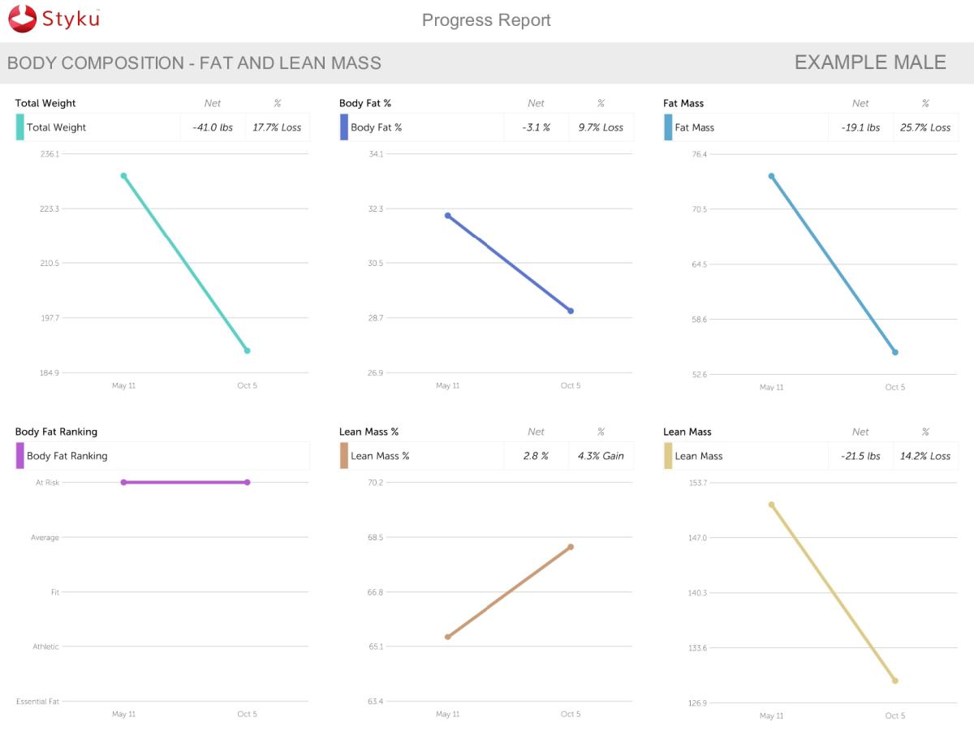Select the May 11 point on Lean Mass % chart

pos(447,637)
